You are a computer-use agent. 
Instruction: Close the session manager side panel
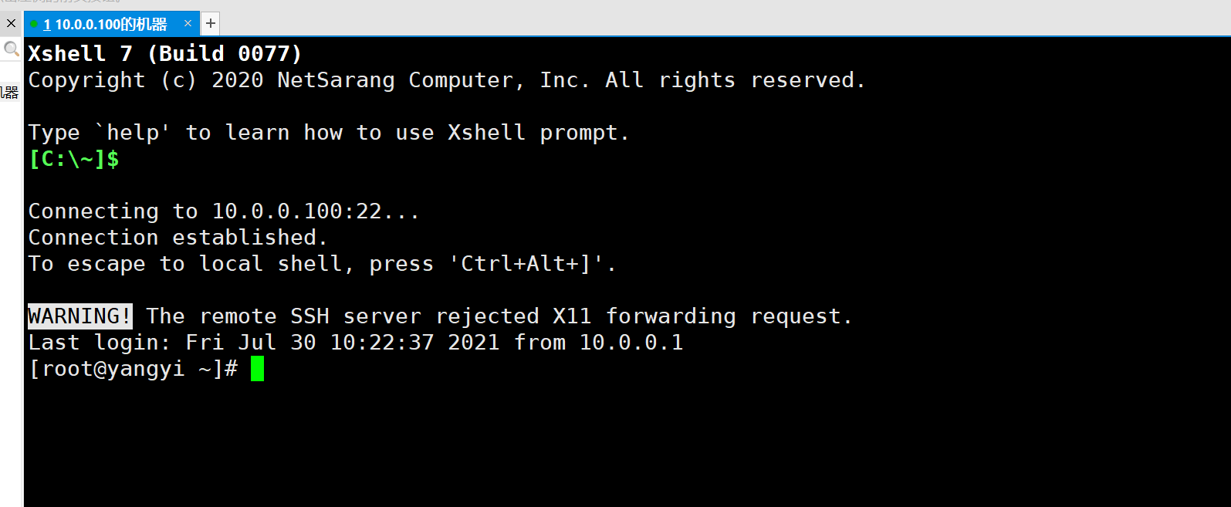pos(11,23)
